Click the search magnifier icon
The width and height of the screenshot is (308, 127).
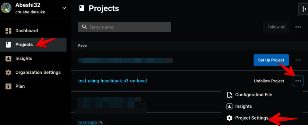[x=84, y=27]
